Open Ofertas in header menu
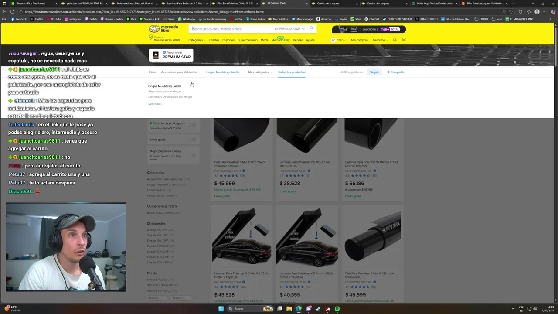 (214, 40)
